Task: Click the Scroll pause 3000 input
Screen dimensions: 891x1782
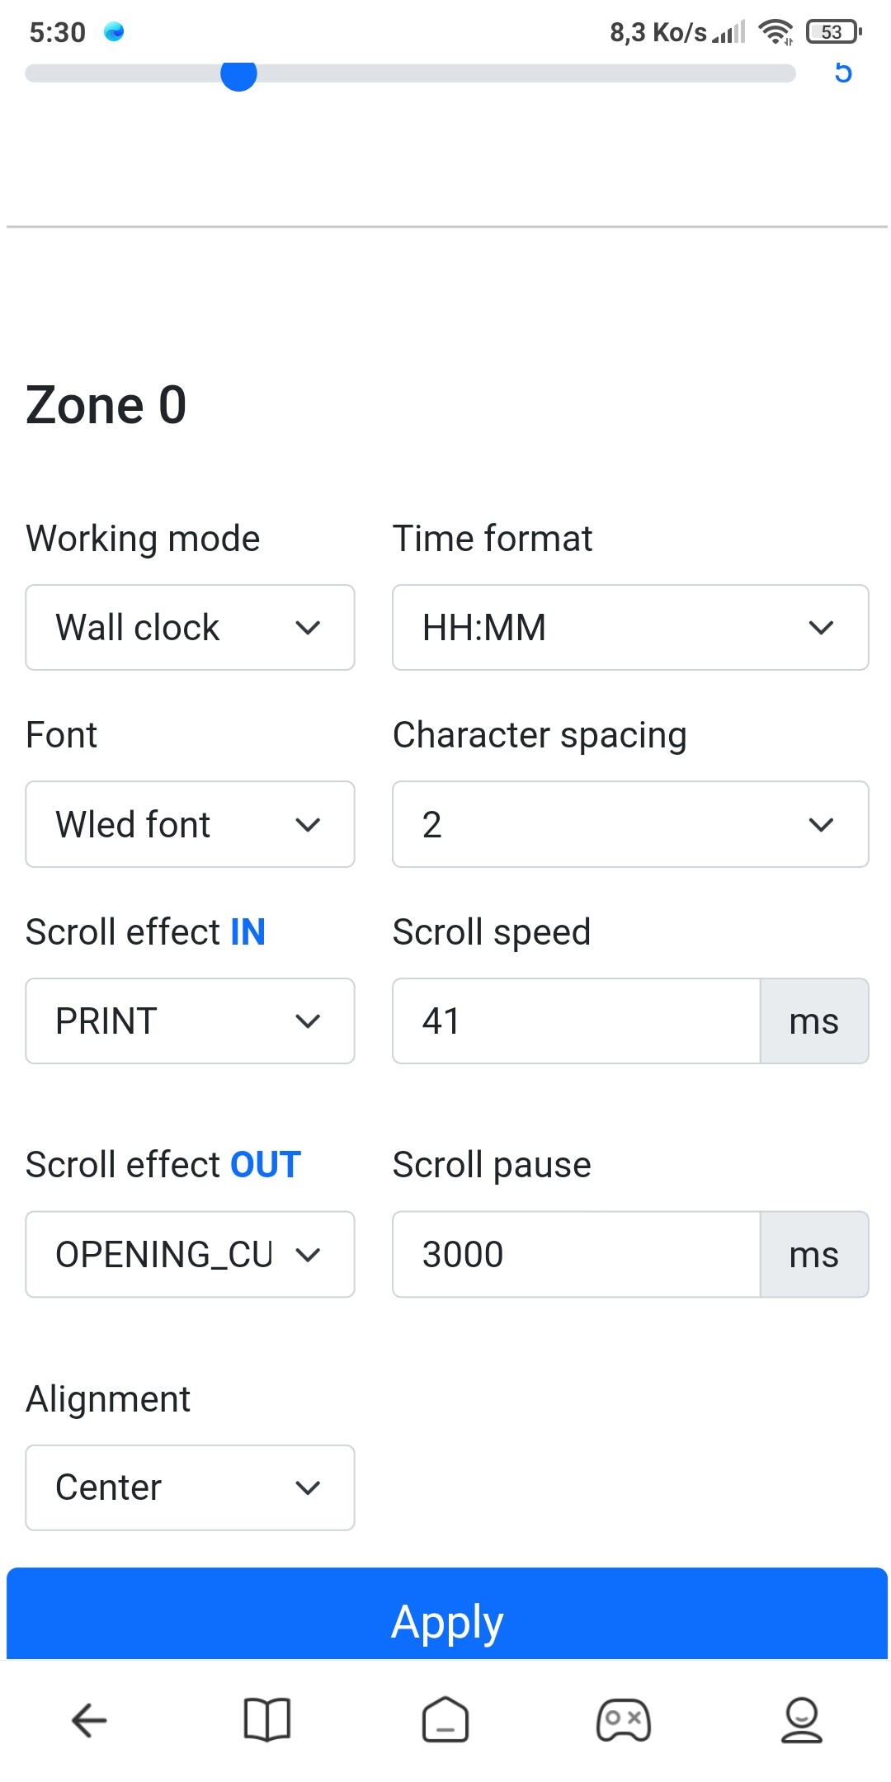Action: pyautogui.click(x=575, y=1255)
